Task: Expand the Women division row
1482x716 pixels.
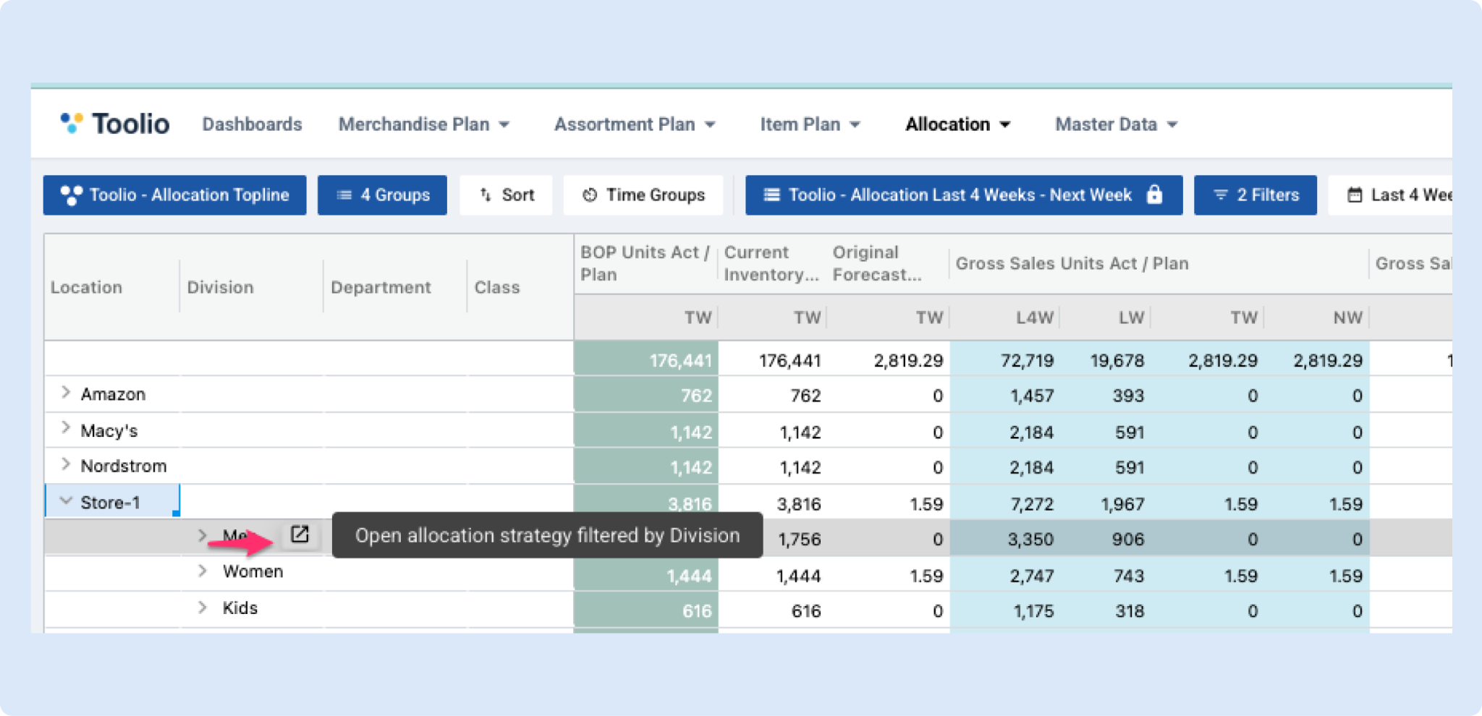Action: tap(202, 571)
